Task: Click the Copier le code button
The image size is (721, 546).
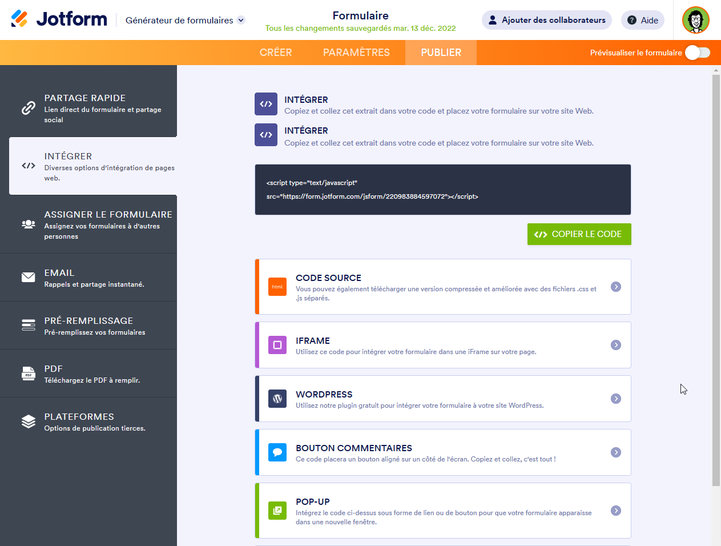Action: 579,234
